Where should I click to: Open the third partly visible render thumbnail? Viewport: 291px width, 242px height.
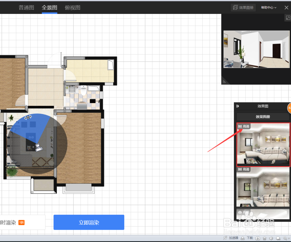(263, 214)
